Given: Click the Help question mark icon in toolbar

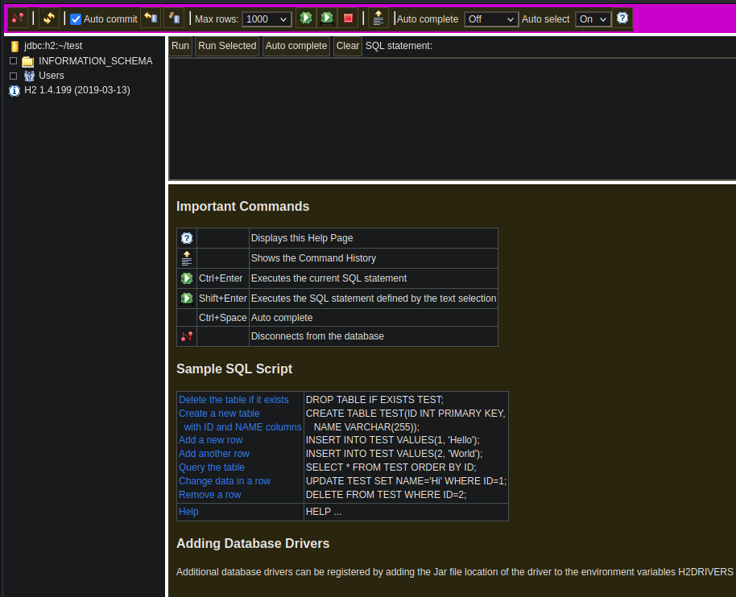Looking at the screenshot, I should 622,18.
